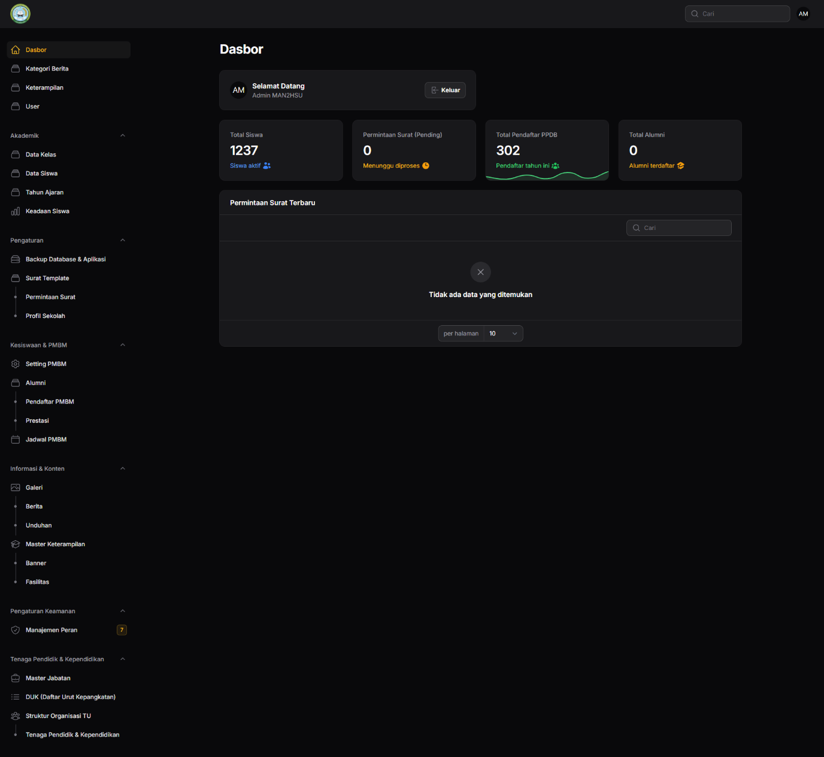The image size is (824, 757).
Task: Collapse the Pengaturan sidebar group
Action: tap(123, 240)
